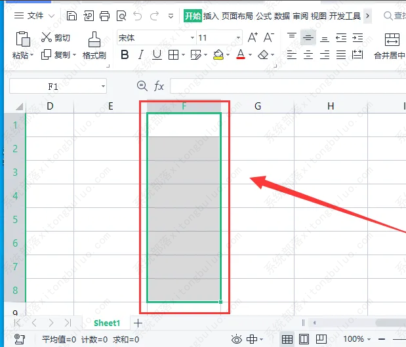Toggle bold formatting
This screenshot has width=406, height=347.
coord(125,54)
